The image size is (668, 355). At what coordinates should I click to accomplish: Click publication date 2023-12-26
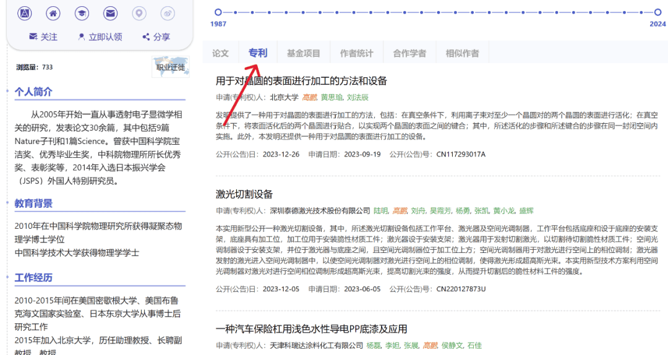point(281,154)
